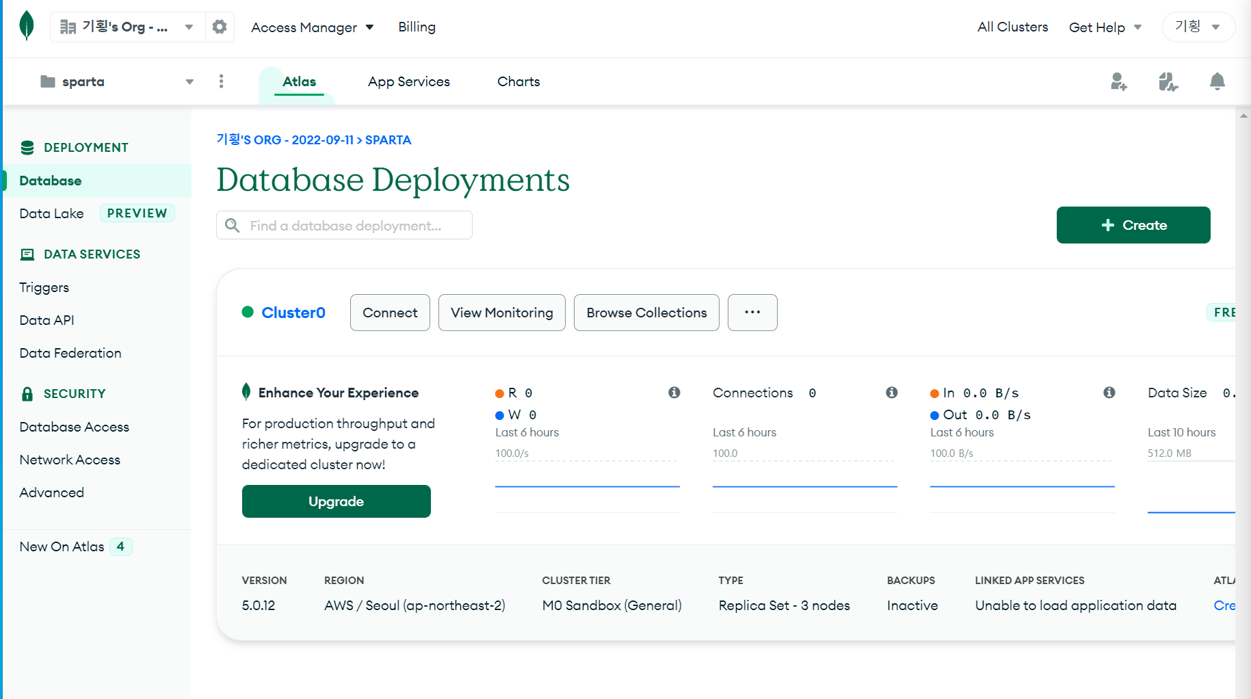Open the Cluster0 name link
This screenshot has width=1251, height=699.
coord(293,313)
